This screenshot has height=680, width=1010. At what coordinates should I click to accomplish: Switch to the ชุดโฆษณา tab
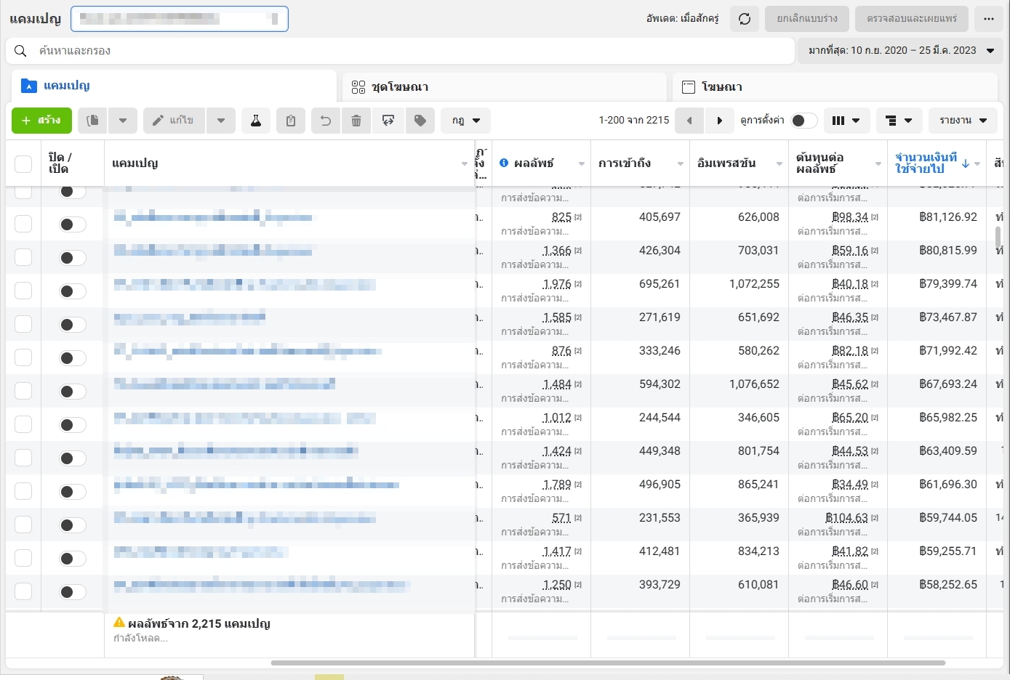(503, 87)
